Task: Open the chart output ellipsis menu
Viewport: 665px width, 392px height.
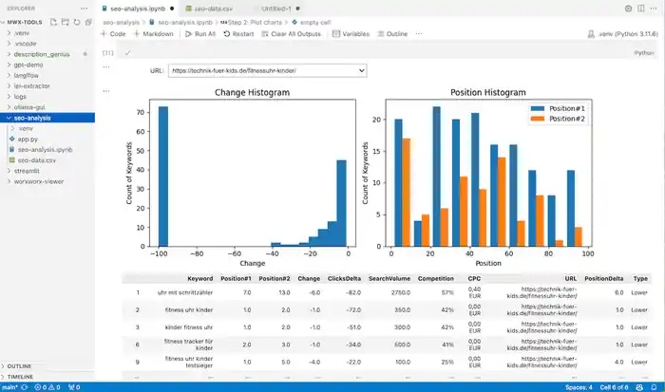Action: click(x=106, y=91)
